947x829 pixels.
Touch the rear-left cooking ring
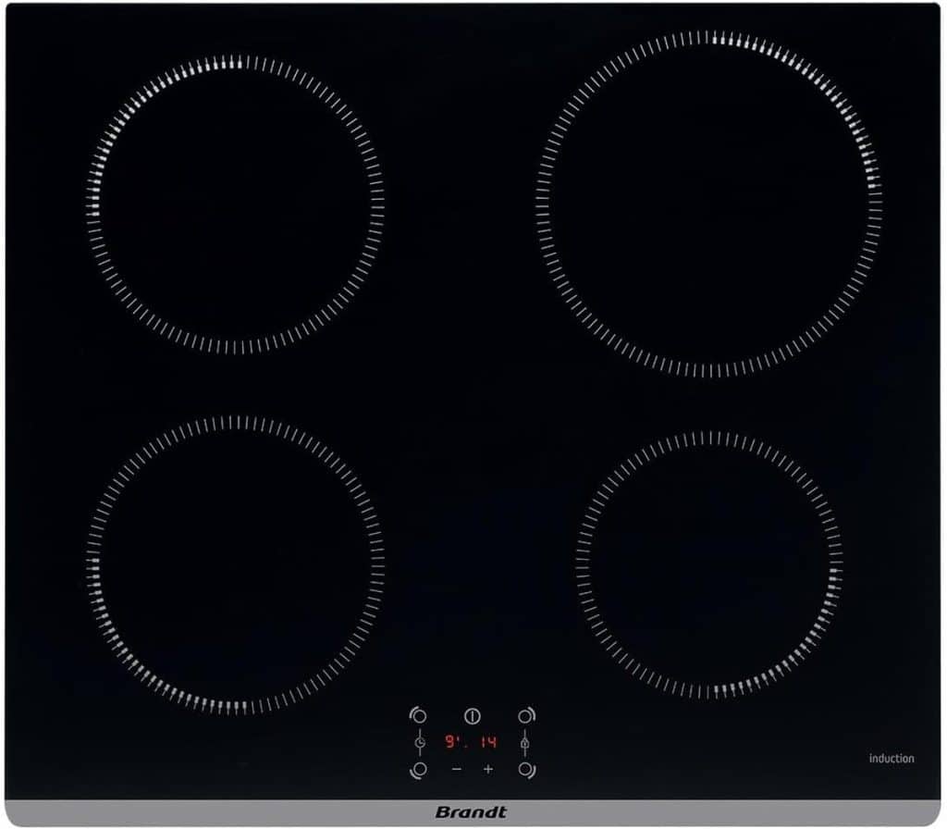[235, 204]
